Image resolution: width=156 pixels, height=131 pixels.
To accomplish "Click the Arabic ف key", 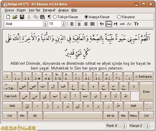I will click(63, 86).
